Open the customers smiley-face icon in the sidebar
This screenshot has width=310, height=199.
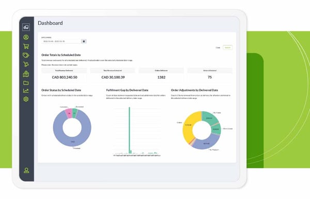[x=26, y=37]
